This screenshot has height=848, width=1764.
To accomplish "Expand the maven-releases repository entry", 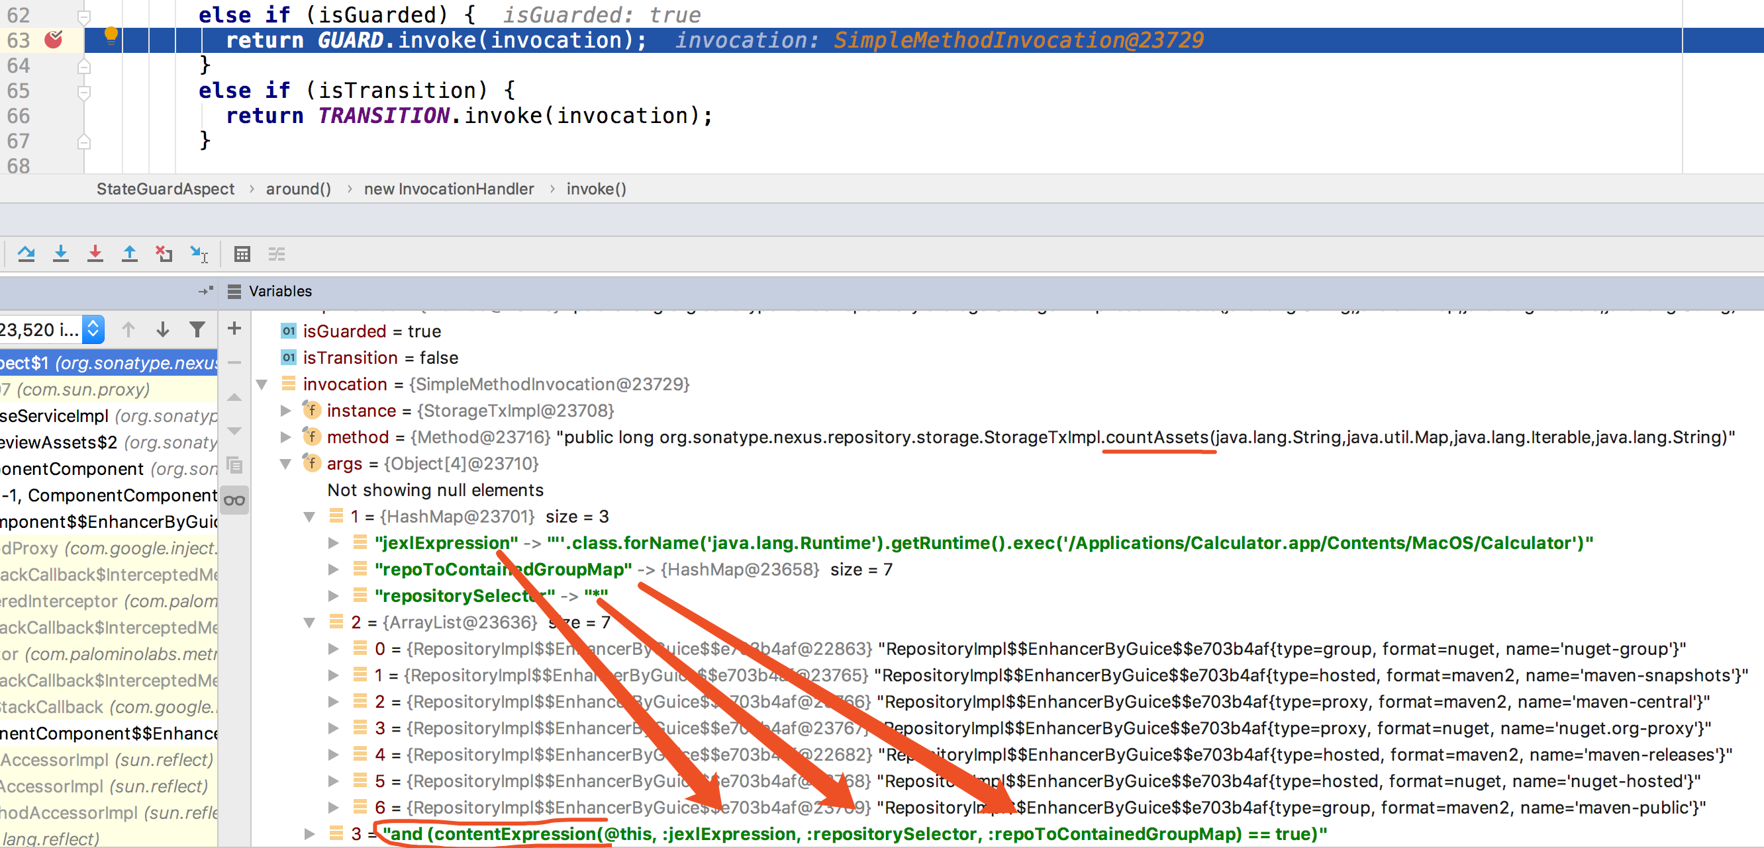I will (334, 755).
